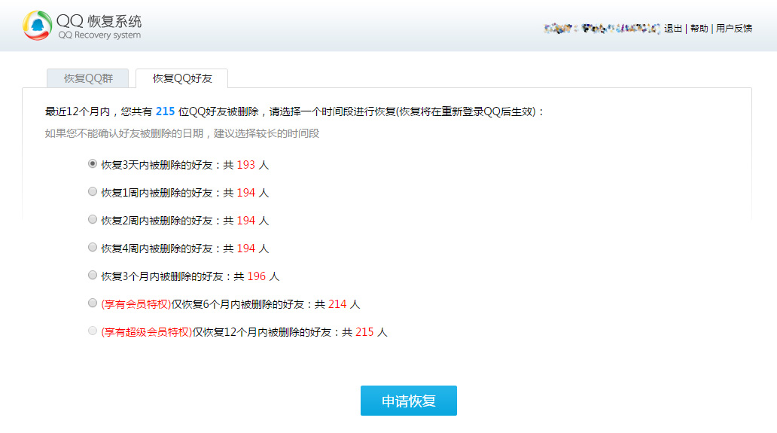This screenshot has width=777, height=433.
Task: Choose the 恢复1周内被删除的好友 radio option
Action: [92, 191]
